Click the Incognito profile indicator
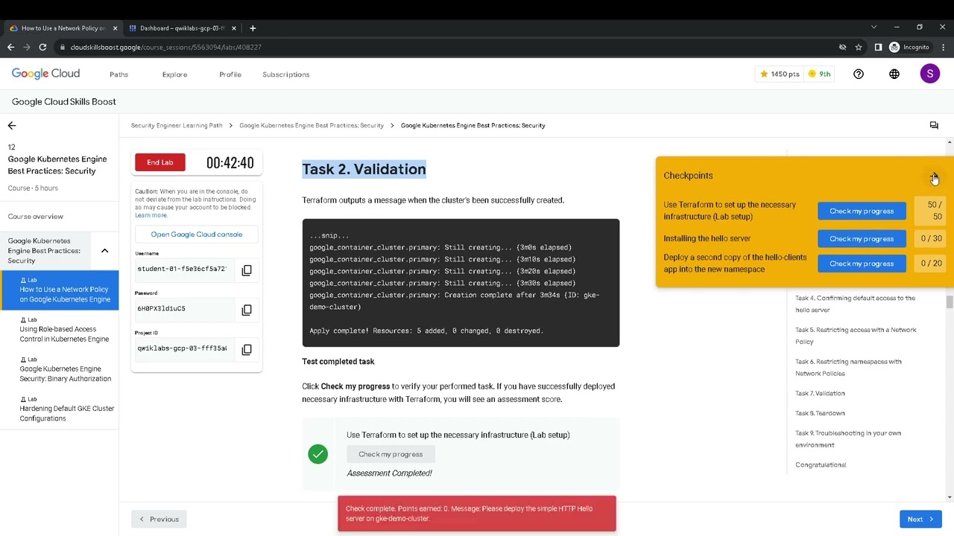 909,47
